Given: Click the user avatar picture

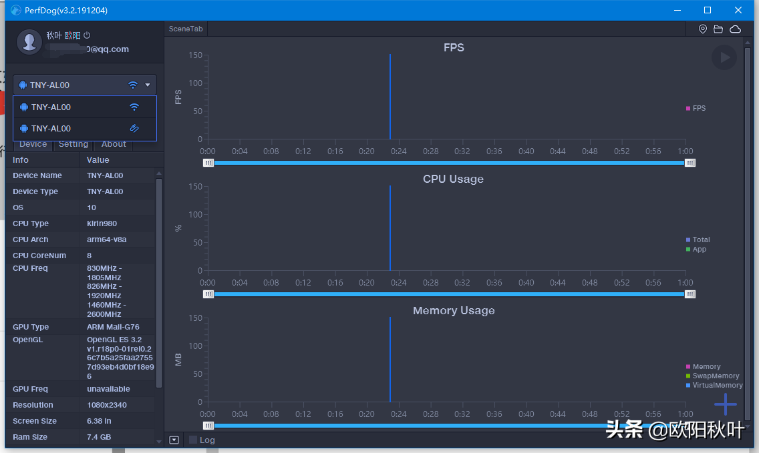Looking at the screenshot, I should [x=29, y=41].
